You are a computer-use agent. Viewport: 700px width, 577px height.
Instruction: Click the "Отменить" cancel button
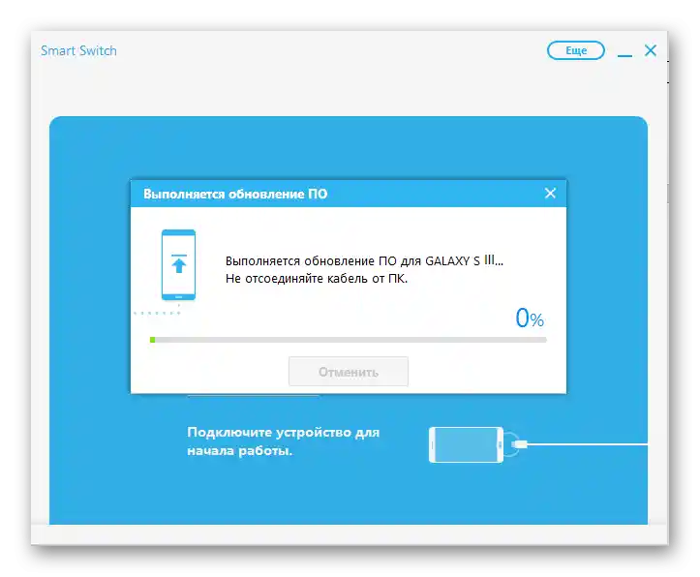click(x=349, y=372)
